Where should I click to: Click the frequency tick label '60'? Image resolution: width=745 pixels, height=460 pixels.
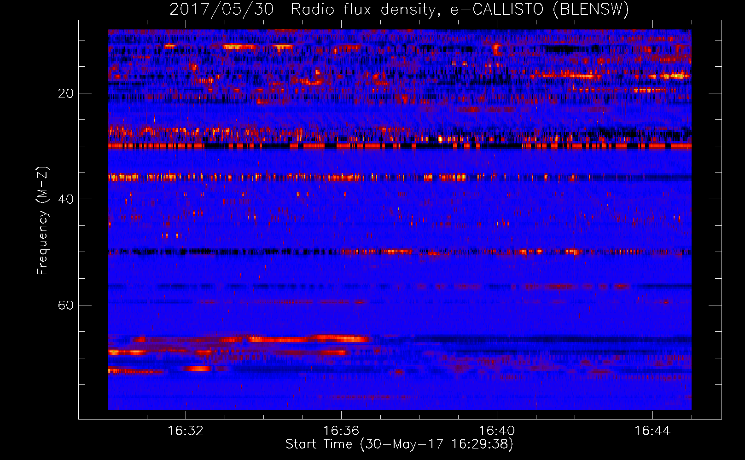click(66, 305)
